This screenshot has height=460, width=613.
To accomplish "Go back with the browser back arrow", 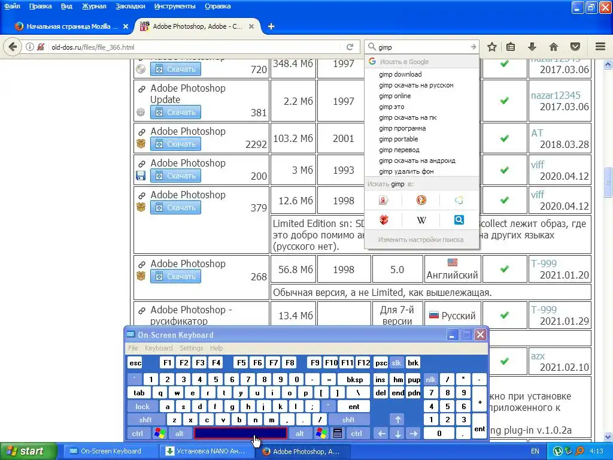I will pyautogui.click(x=13, y=47).
